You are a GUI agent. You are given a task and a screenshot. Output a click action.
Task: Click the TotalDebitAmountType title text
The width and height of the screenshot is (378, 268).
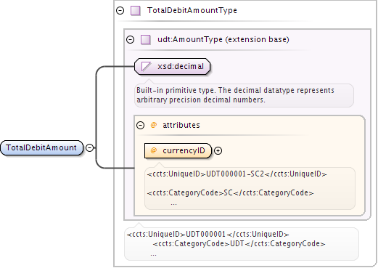coord(192,10)
